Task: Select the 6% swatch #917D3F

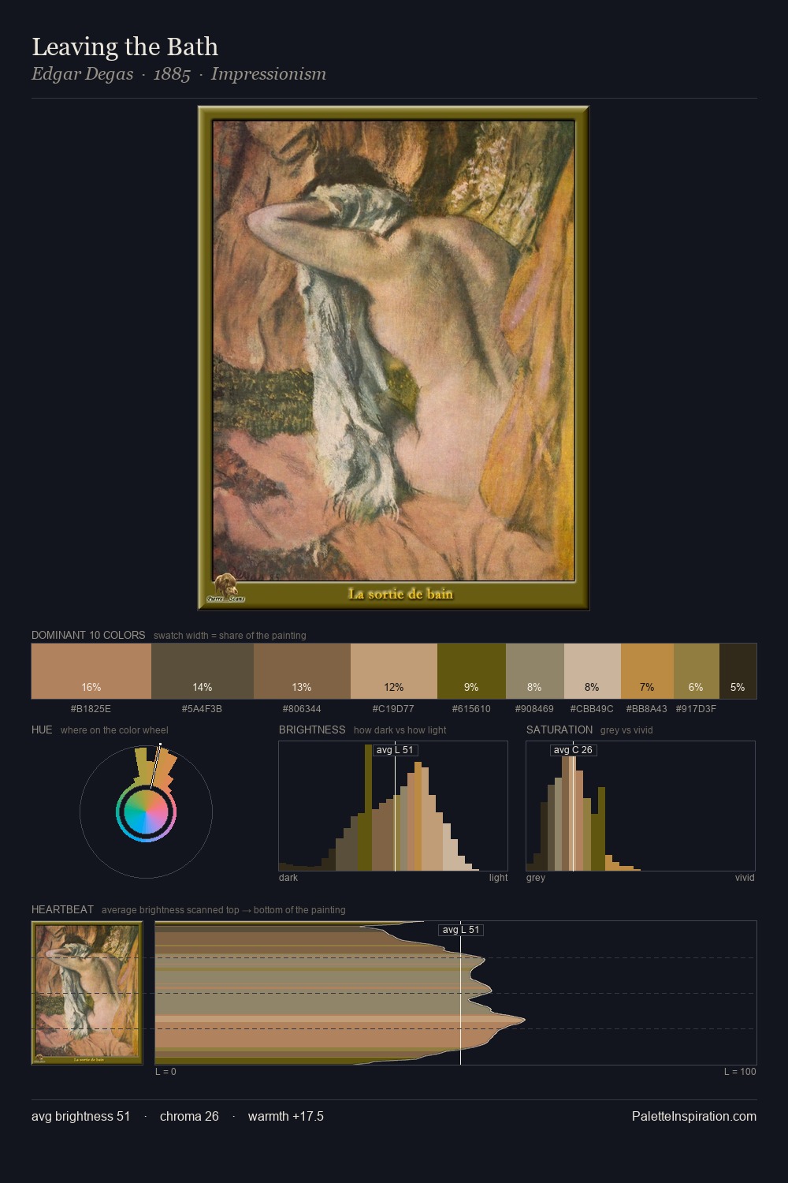Action: (697, 671)
